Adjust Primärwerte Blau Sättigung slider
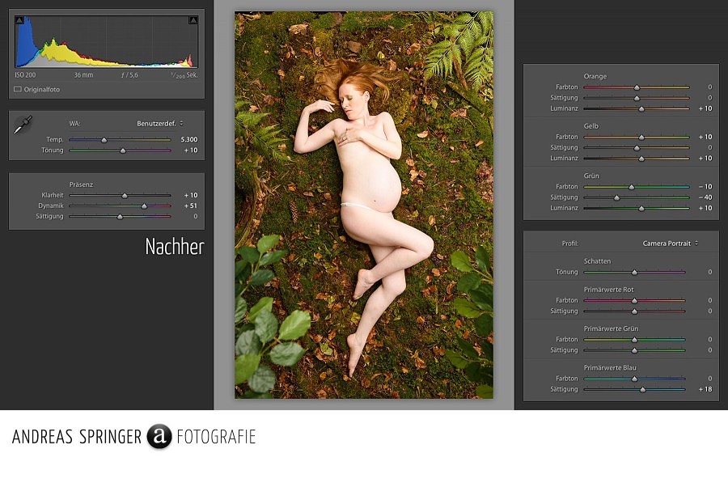The width and height of the screenshot is (728, 483). point(642,390)
